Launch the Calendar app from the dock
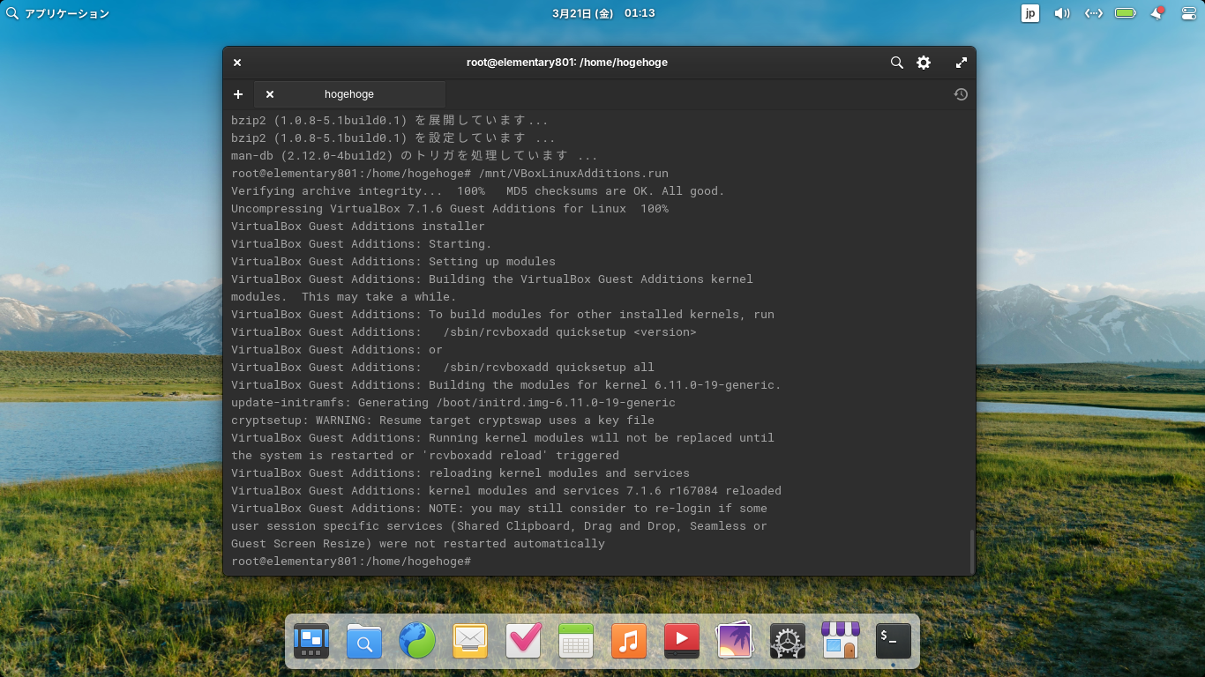 point(576,641)
